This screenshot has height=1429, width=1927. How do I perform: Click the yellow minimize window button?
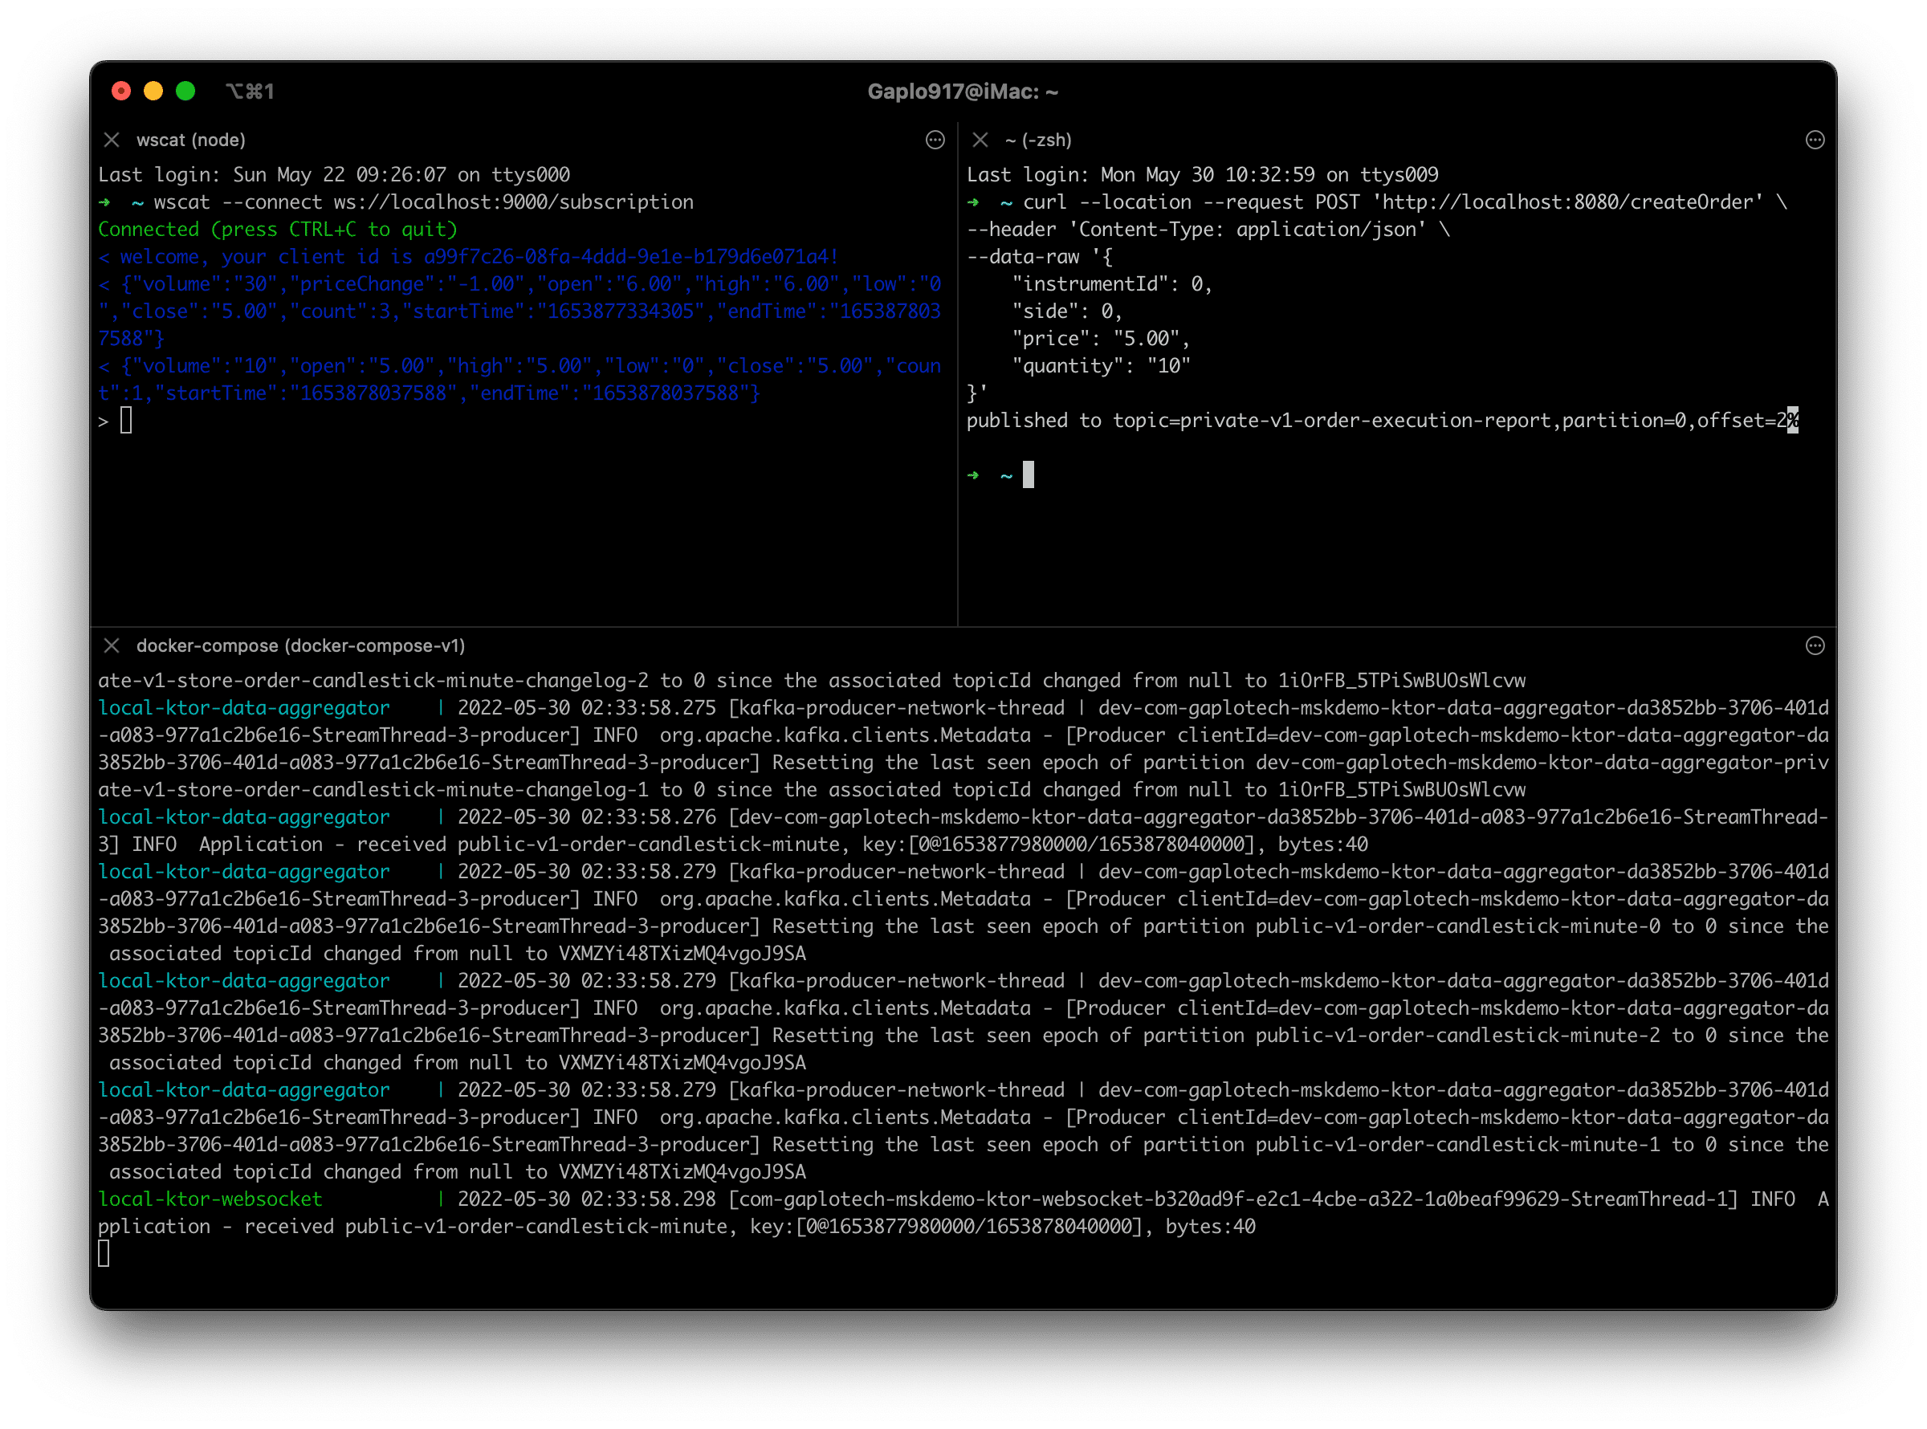pos(153,91)
